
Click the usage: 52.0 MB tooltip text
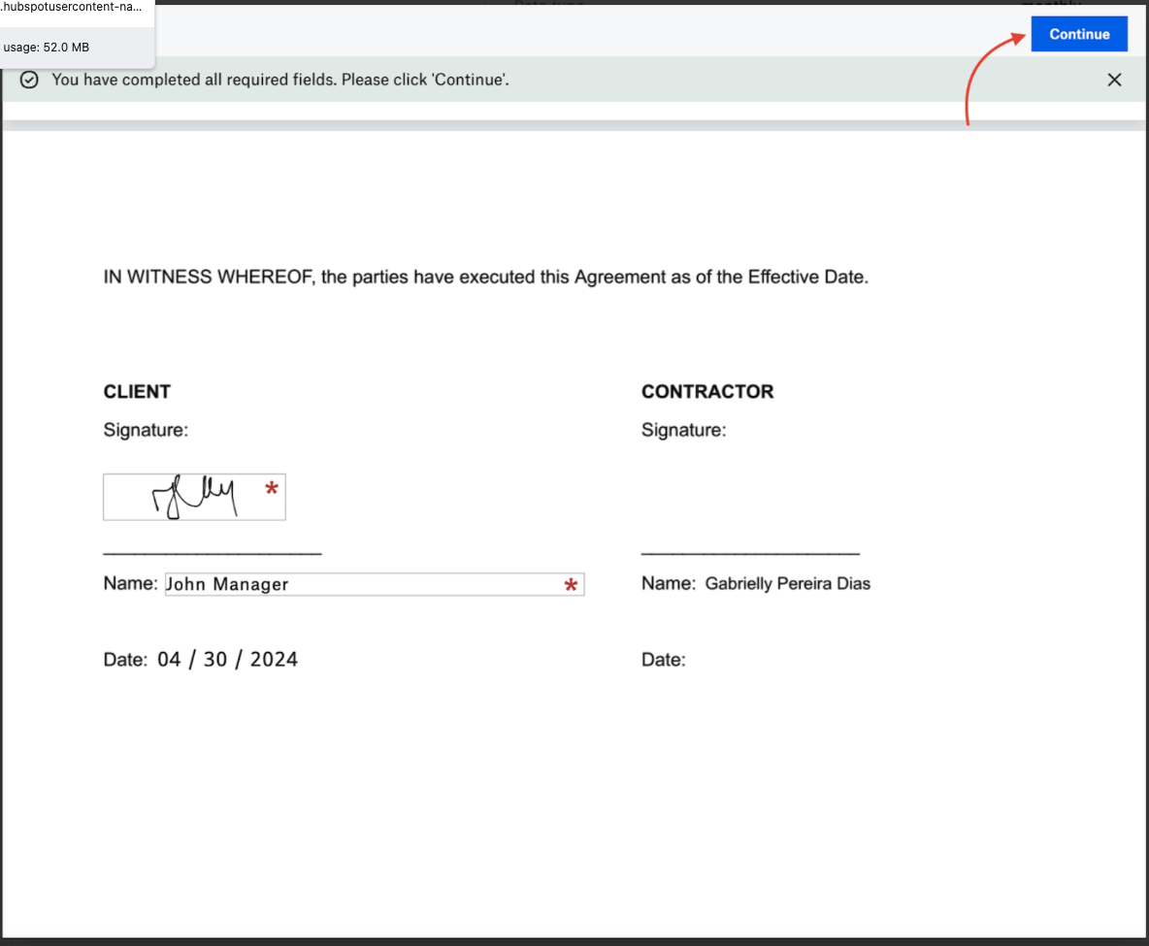tap(47, 47)
